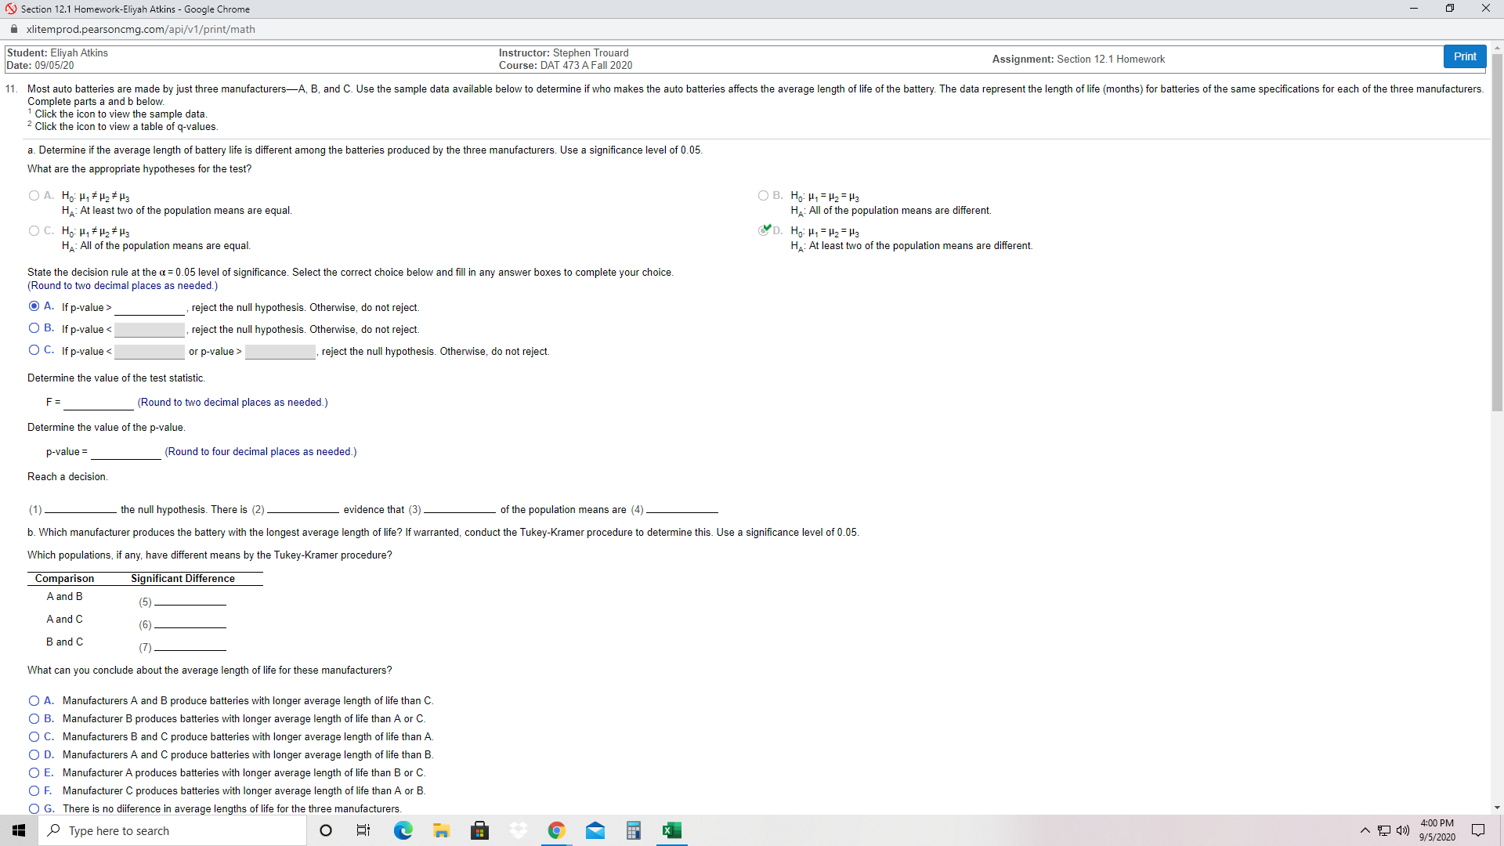Open blank (1) before 'the null hypothesis'
Viewport: 1504px width, 846px height.
coord(80,509)
